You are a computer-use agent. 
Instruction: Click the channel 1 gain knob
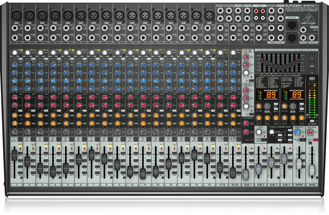(14, 53)
